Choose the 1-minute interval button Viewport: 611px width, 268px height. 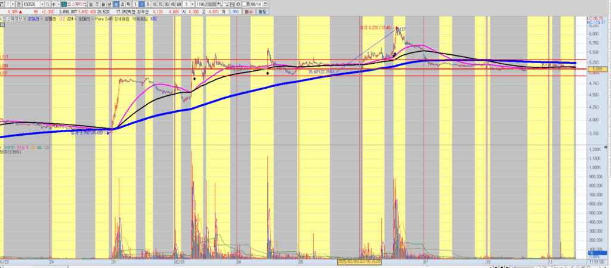point(135,4)
